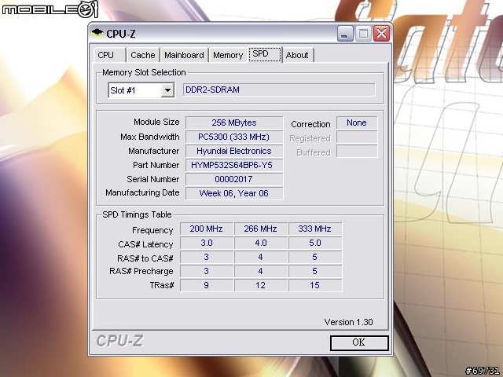
Task: Switch to the Cache tab
Action: (143, 55)
